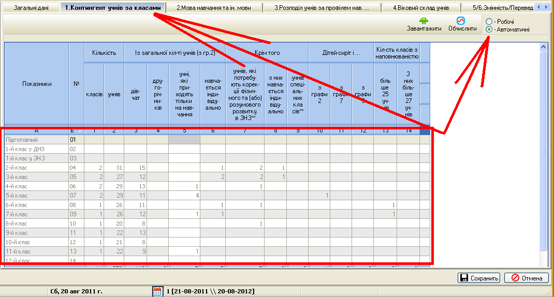Click the vertical scrollbar thumb of the table
This screenshot has height=297, width=554.
point(544,151)
